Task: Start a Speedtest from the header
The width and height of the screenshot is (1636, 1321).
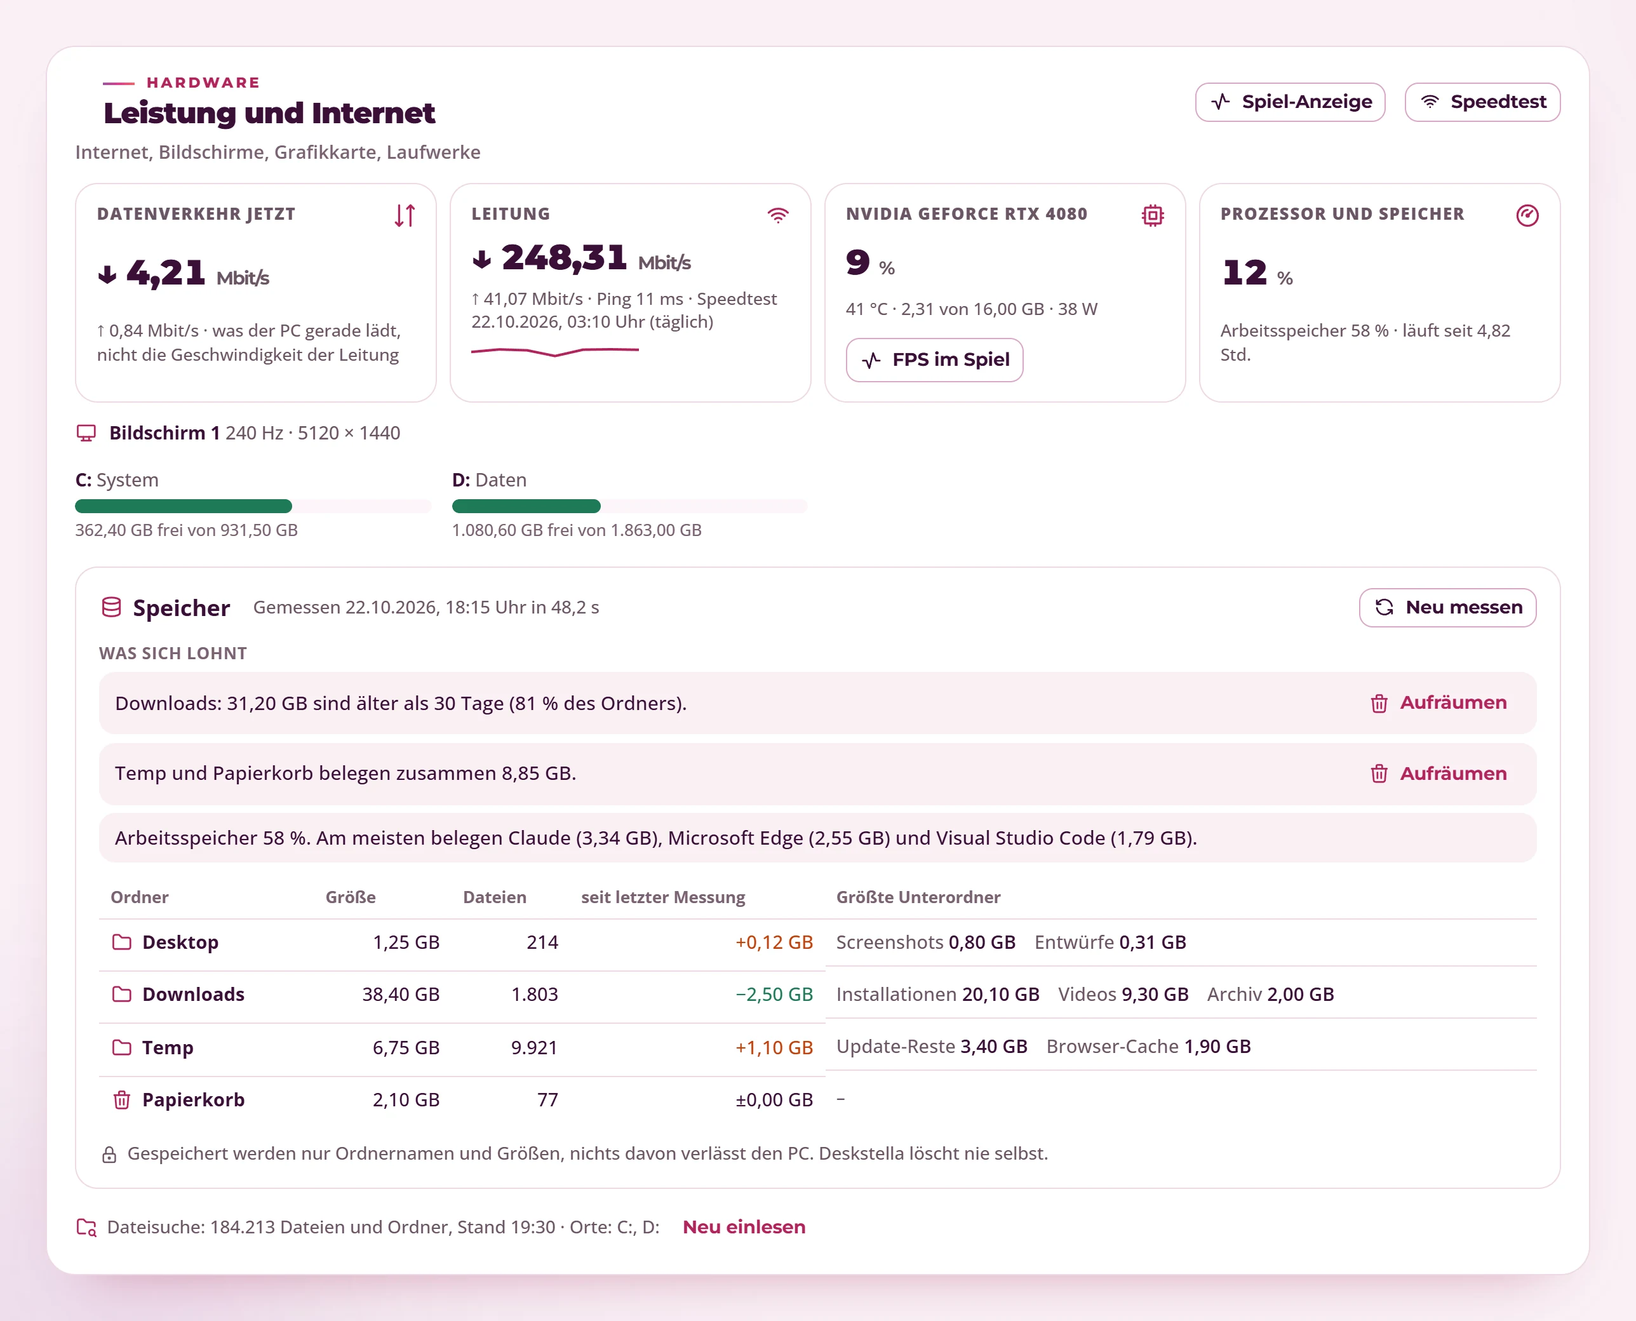Action: pyautogui.click(x=1482, y=102)
